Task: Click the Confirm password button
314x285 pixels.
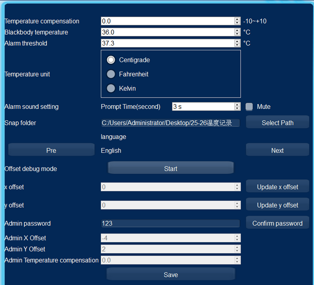Action: [277, 223]
